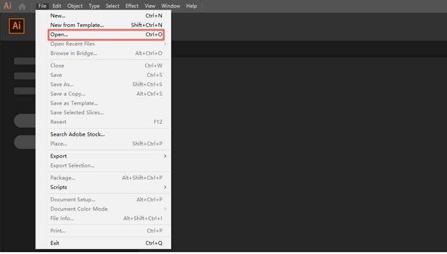Click the large orange Ai application logo

17,26
